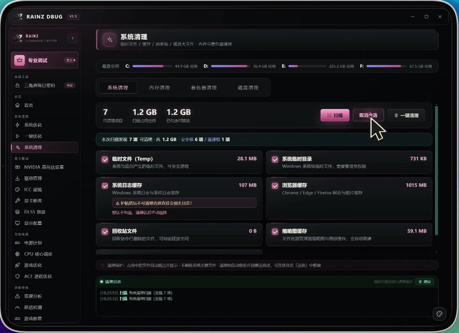
Task: Open 蓝屏分析 warning triangle icon
Action: click(x=17, y=296)
